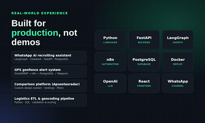
Task: Open the Apuestasradar comparison platform item
Action: point(49,86)
